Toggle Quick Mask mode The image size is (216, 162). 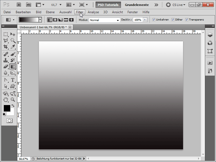coord(9,121)
